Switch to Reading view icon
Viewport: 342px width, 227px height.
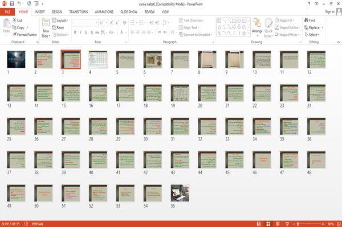tap(278, 224)
